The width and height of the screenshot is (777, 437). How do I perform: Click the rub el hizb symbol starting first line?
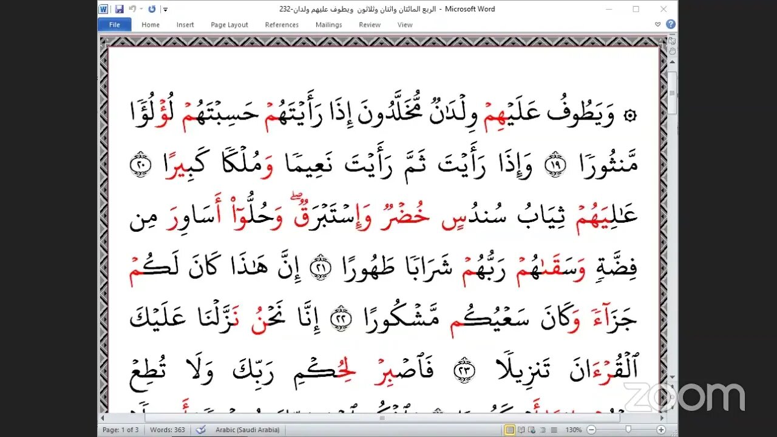point(631,116)
